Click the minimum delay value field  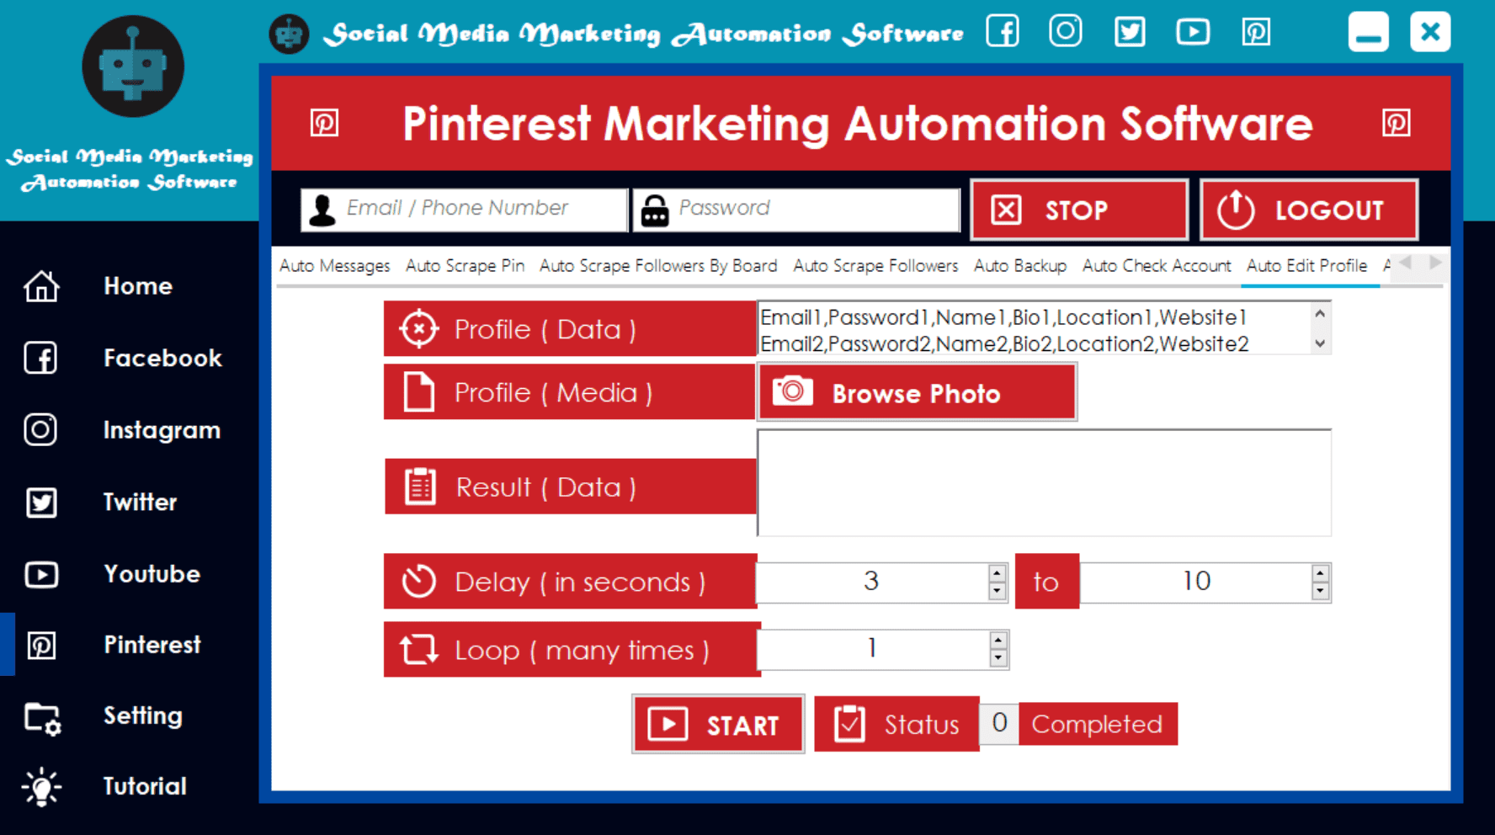click(x=872, y=582)
